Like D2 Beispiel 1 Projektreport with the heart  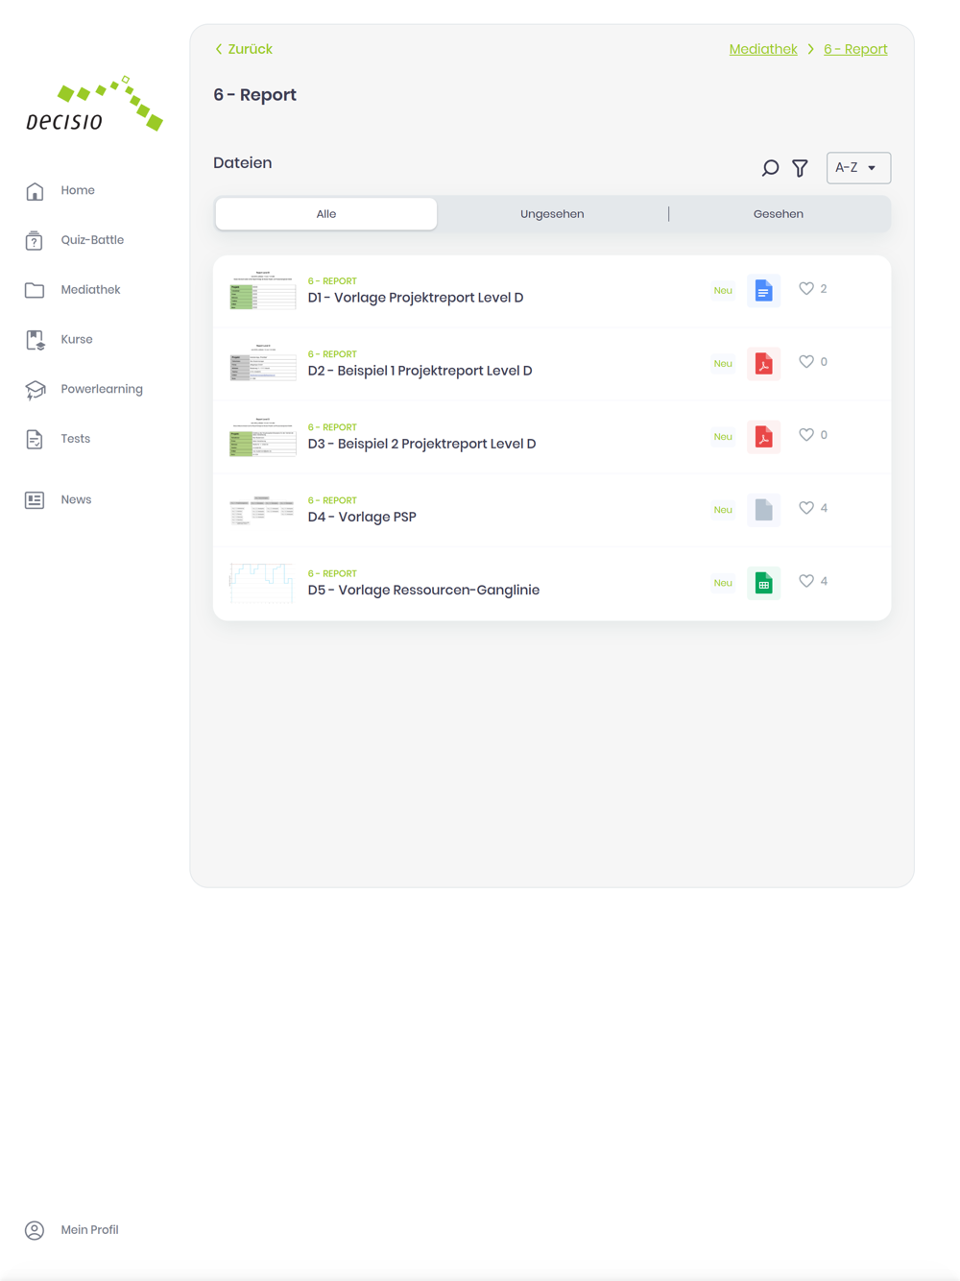tap(806, 362)
